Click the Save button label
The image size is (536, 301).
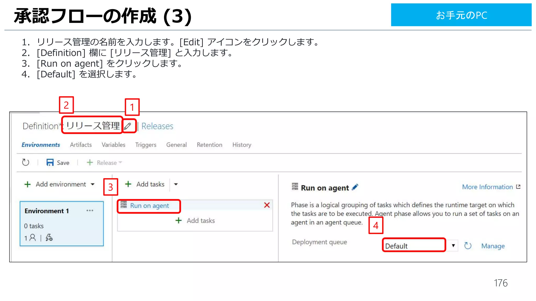pos(63,163)
